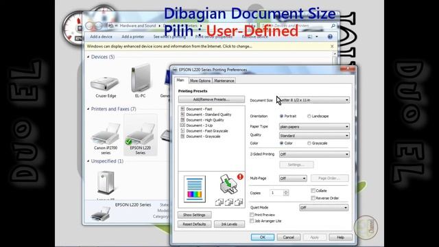Image resolution: width=439 pixels, height=247 pixels.
Task: Choose Grayscale printing option
Action: tap(309, 143)
